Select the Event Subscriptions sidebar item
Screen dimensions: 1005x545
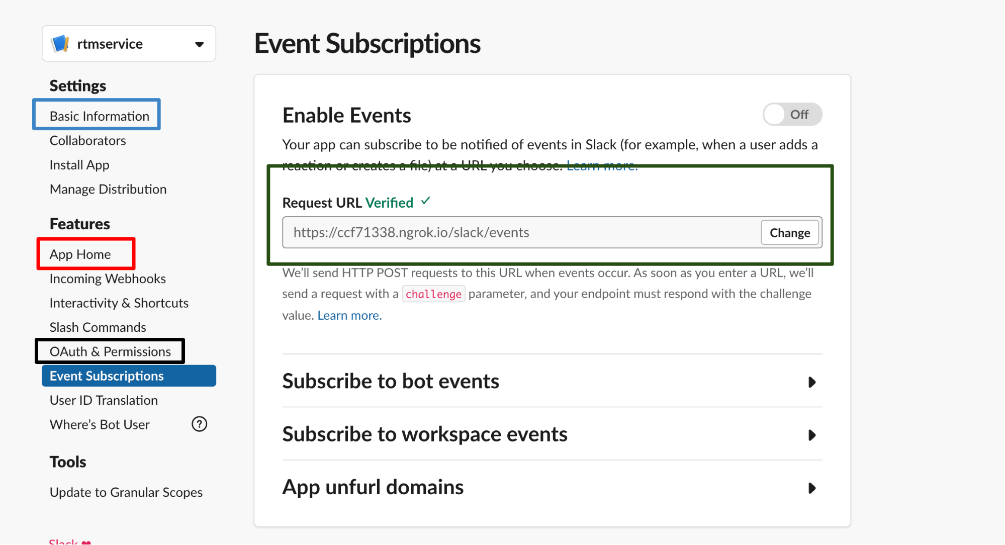[108, 375]
